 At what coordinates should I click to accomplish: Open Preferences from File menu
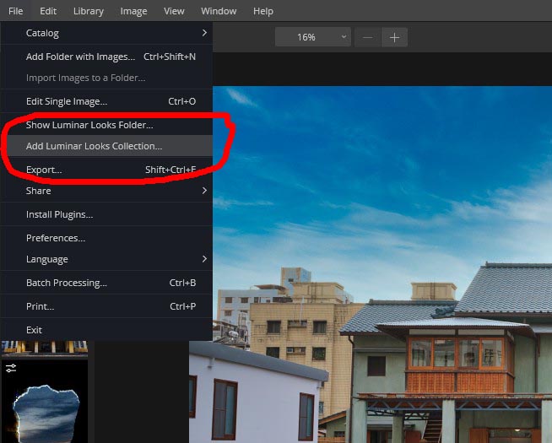pyautogui.click(x=56, y=238)
